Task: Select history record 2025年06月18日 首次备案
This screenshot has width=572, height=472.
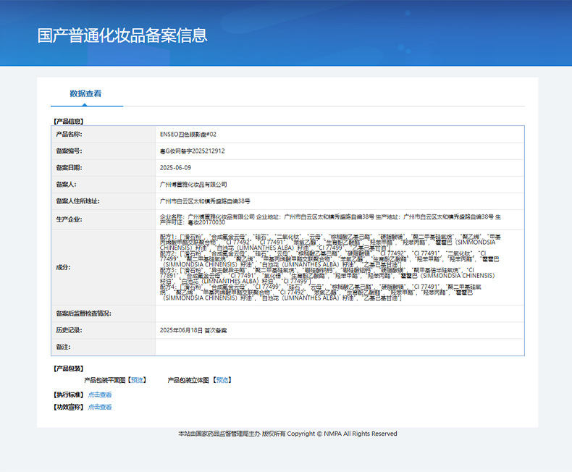Action: point(193,331)
